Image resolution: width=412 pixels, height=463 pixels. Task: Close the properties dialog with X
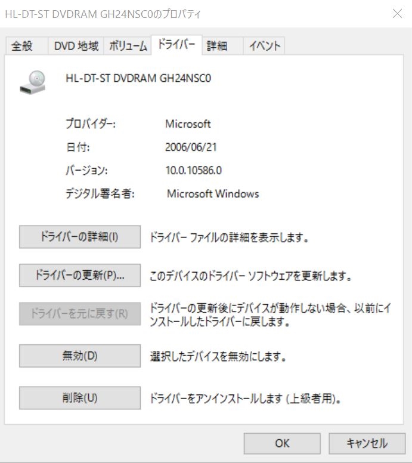point(397,14)
